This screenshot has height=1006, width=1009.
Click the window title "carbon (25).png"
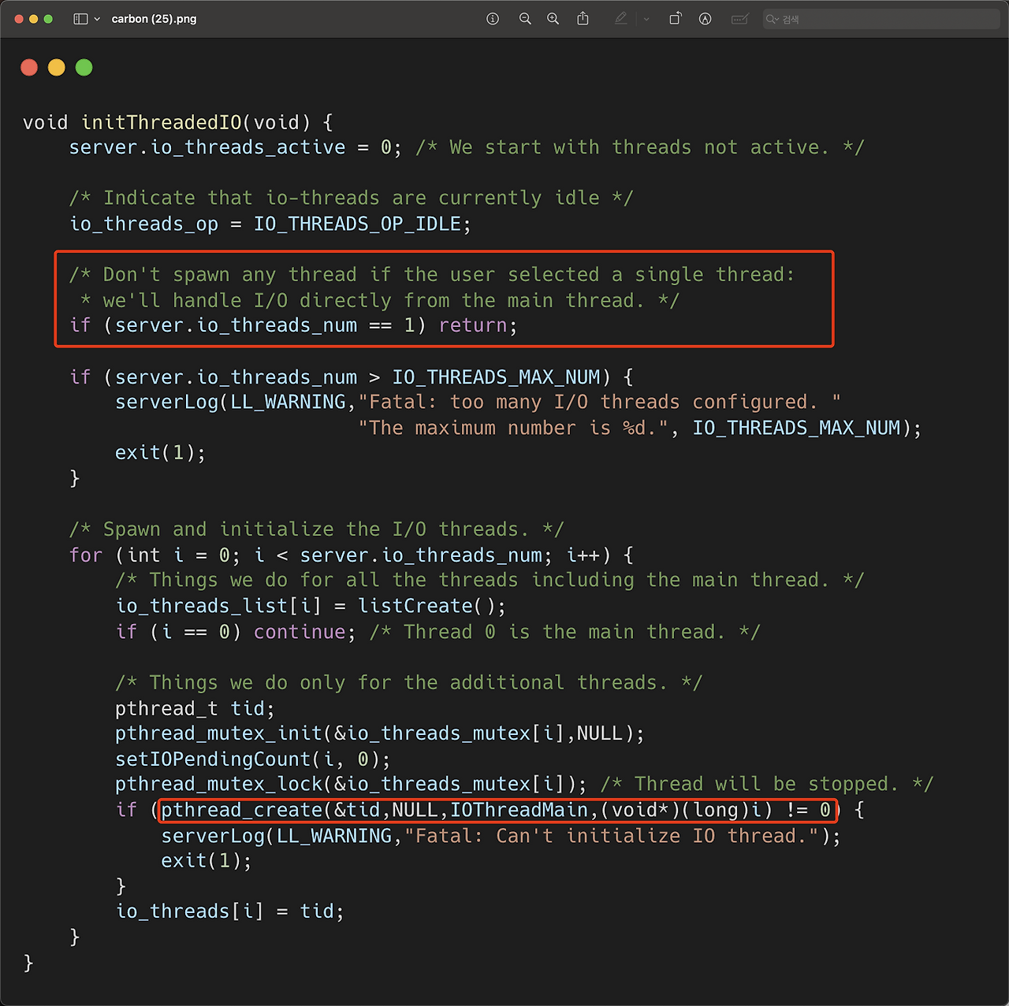(155, 19)
